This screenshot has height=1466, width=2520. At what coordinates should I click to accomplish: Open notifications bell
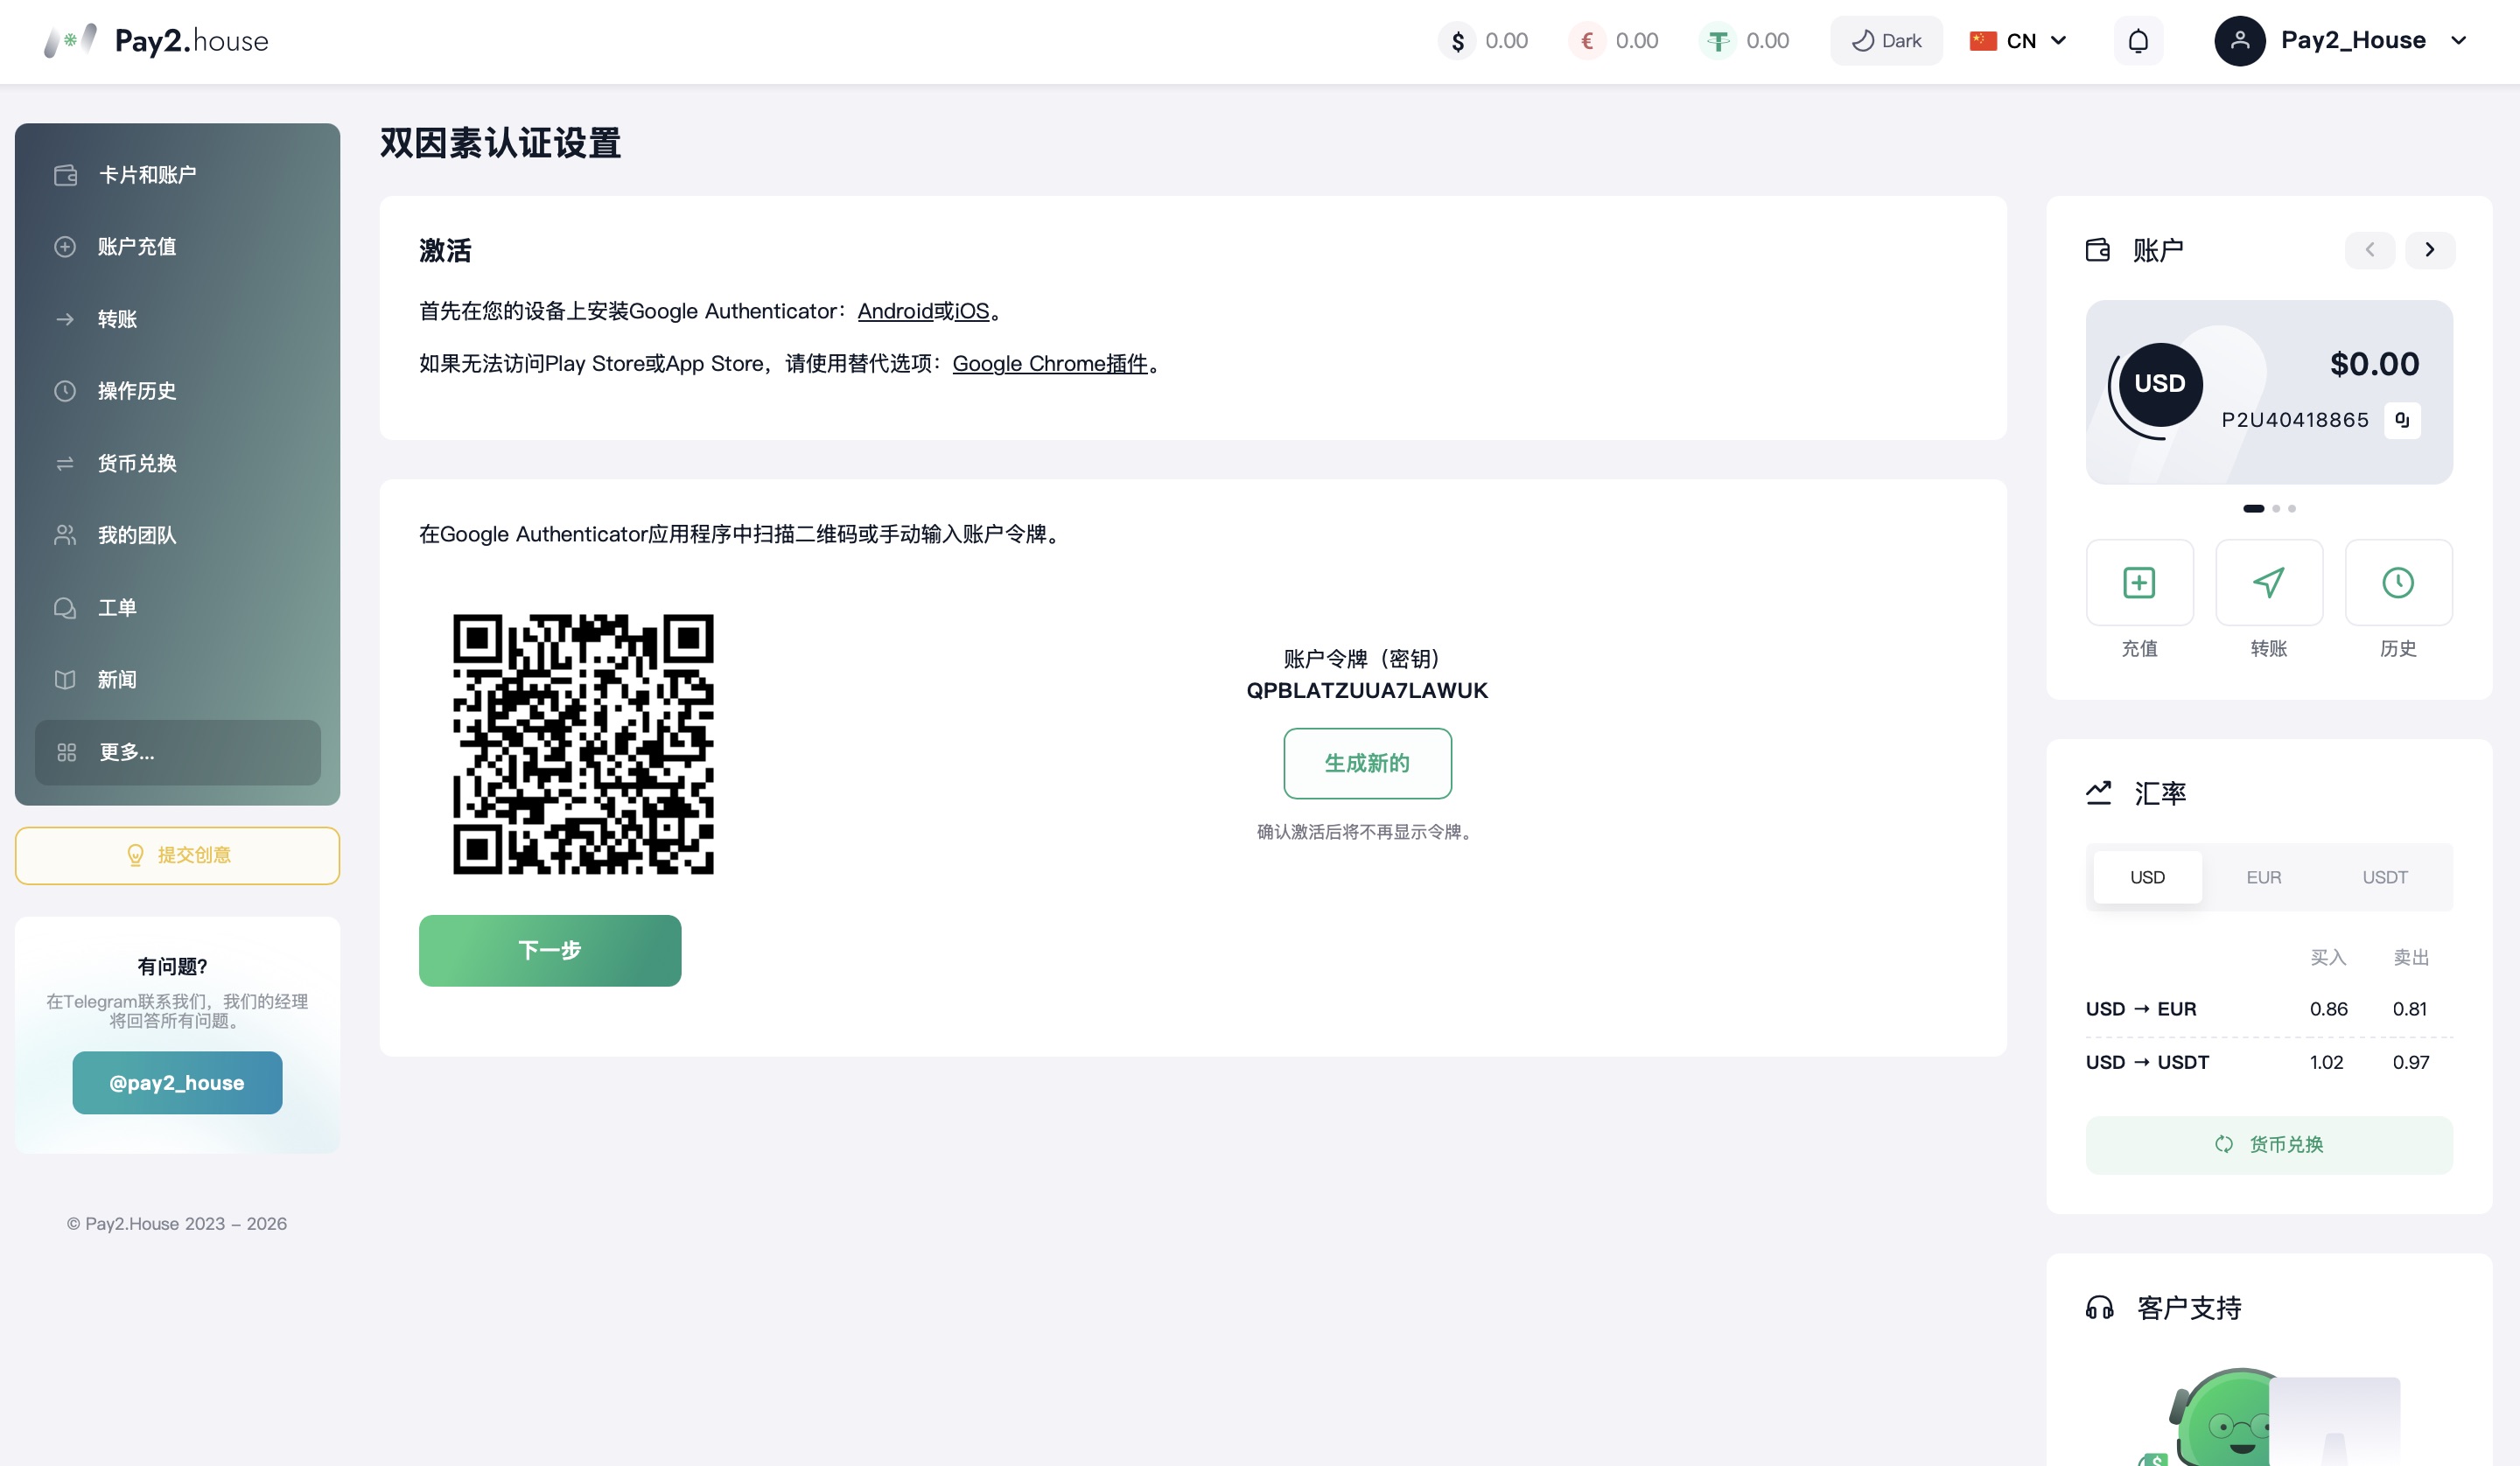[2138, 41]
